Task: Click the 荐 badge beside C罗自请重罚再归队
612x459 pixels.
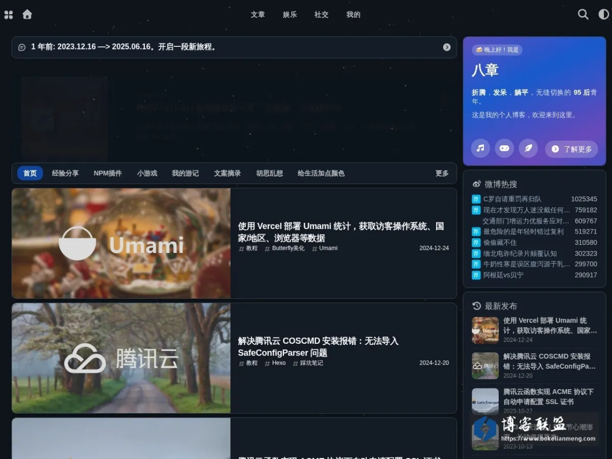Action: (x=476, y=199)
